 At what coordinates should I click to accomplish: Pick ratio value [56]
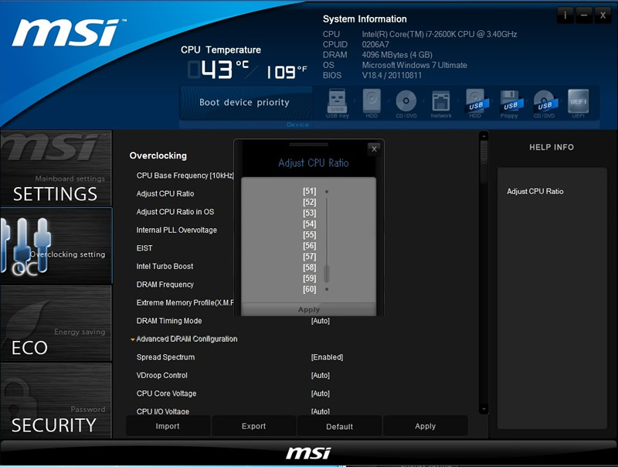[310, 246]
